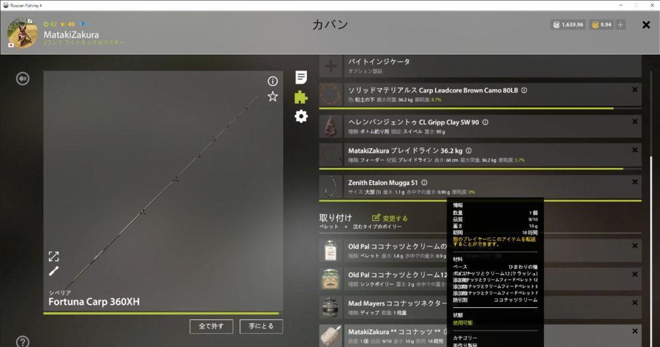The width and height of the screenshot is (660, 347).
Task: Mark rod as favorite with star
Action: coord(273,96)
